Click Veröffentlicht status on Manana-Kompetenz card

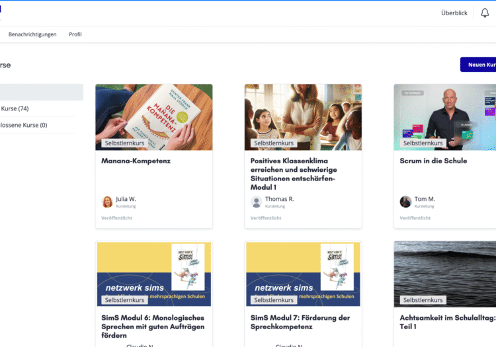116,217
